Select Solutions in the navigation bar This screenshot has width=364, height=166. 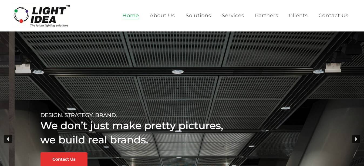[198, 16]
